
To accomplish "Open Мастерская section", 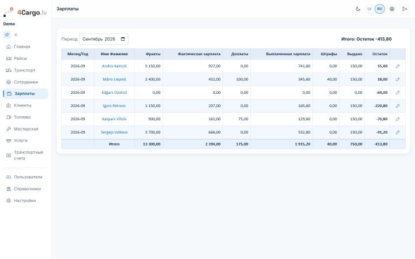I will pos(26,129).
